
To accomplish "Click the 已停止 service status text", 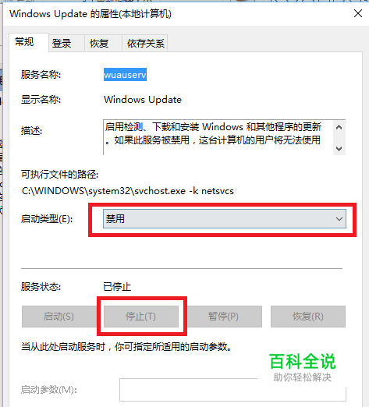I will (117, 287).
